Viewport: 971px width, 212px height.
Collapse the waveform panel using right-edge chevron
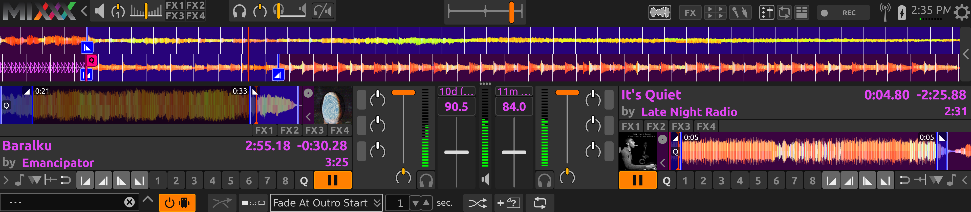(x=966, y=54)
